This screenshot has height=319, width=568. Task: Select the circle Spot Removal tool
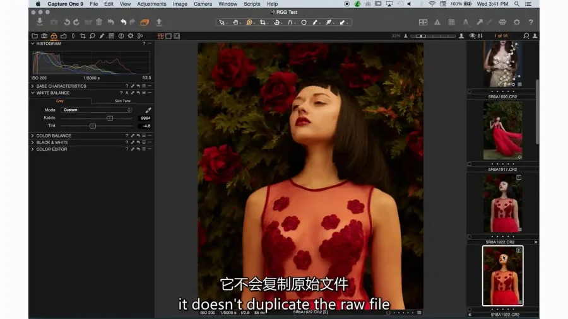304,23
